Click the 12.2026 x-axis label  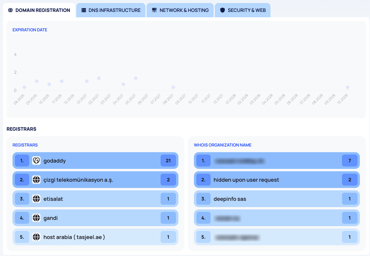(69, 99)
